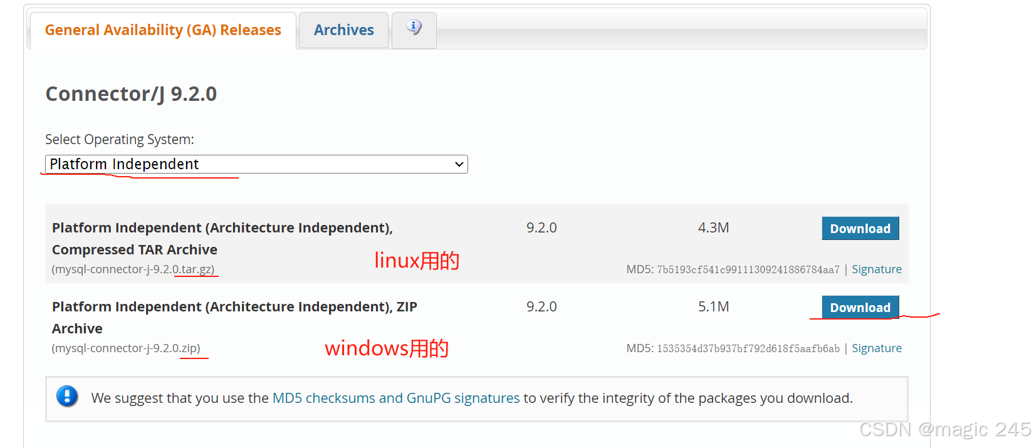Open the info speech-bubble tab icon
This screenshot has width=1034, height=448.
pos(414,28)
